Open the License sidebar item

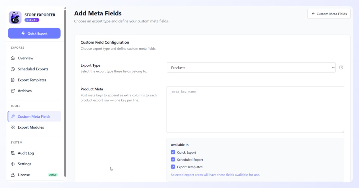34,175
